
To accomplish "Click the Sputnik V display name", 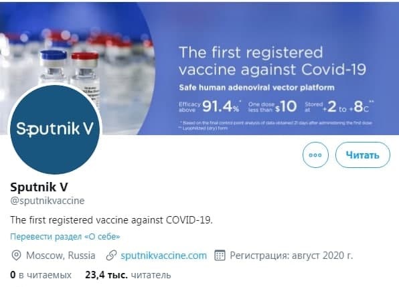I will (39, 187).
